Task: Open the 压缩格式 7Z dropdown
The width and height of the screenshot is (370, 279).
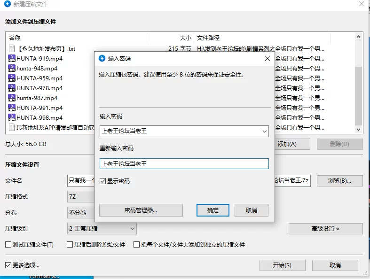Action: 81,196
